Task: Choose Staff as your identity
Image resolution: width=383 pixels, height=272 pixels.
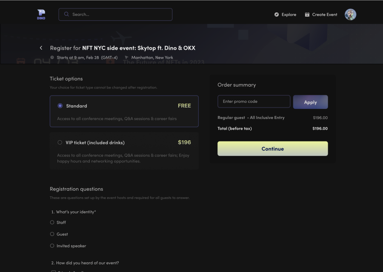Action: point(52,222)
